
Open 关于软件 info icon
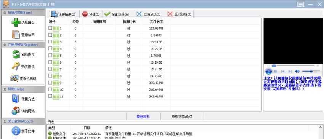[16, 131]
